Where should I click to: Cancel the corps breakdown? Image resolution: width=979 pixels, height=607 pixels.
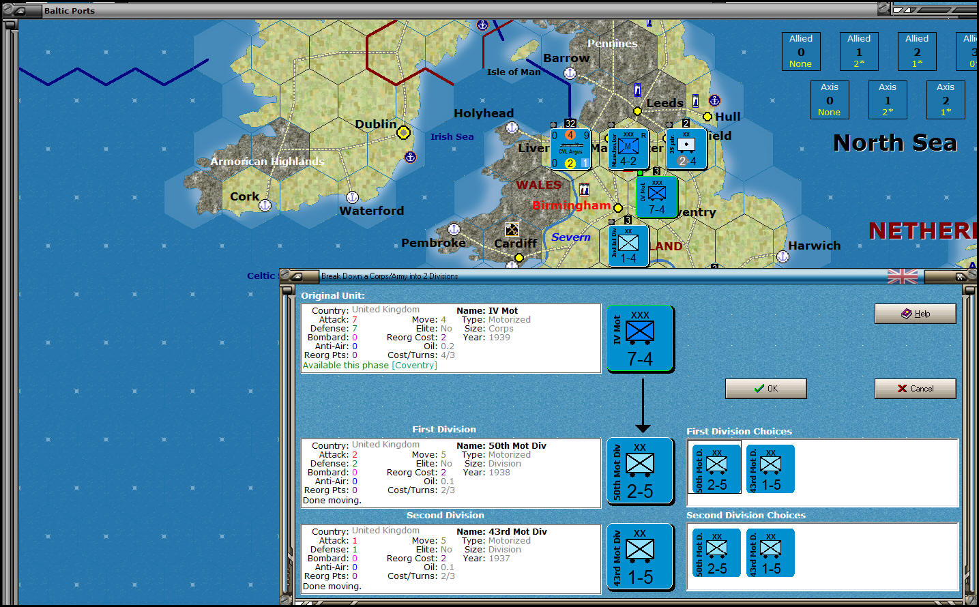point(915,389)
